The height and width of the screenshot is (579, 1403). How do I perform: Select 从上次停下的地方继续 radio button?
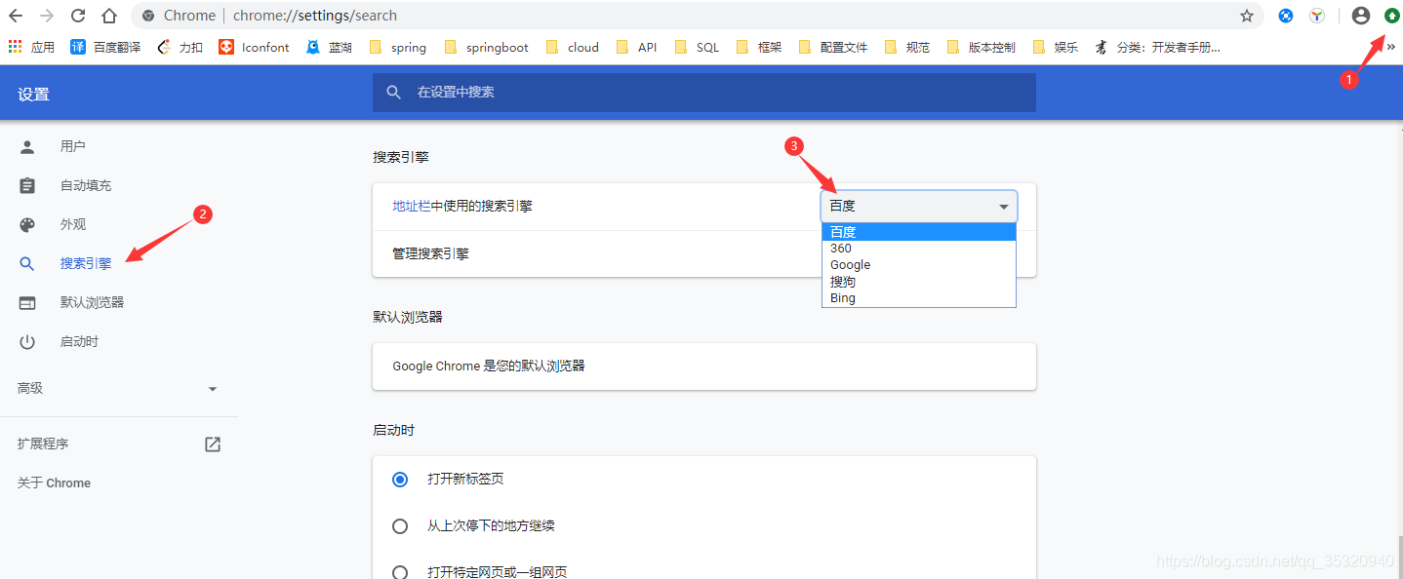[399, 526]
